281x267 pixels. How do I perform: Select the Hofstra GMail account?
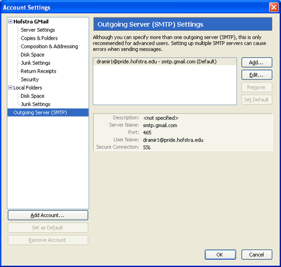click(x=31, y=22)
